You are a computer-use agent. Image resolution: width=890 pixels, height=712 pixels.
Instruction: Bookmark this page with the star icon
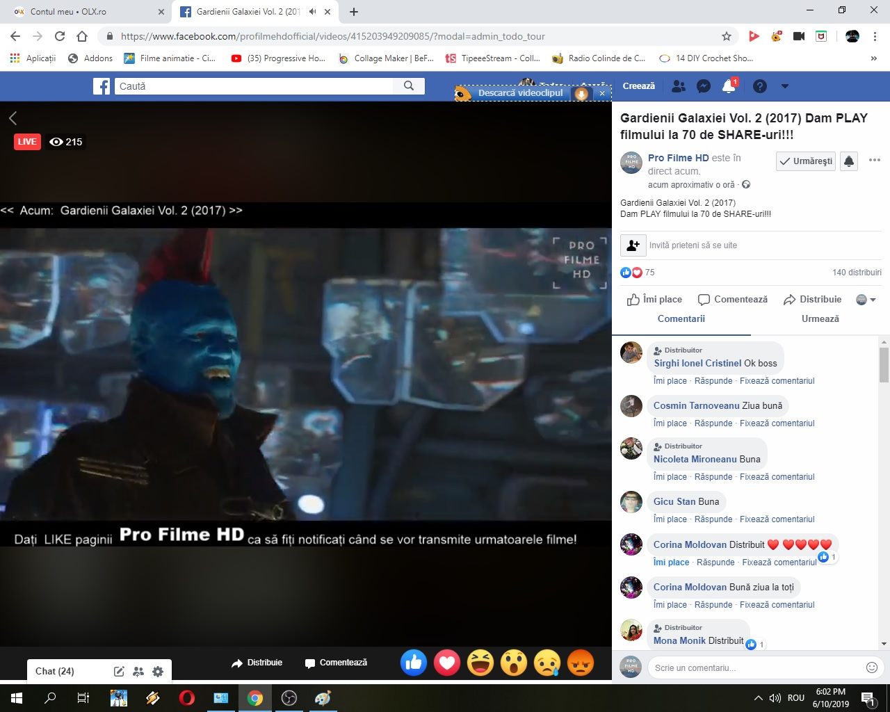click(727, 36)
